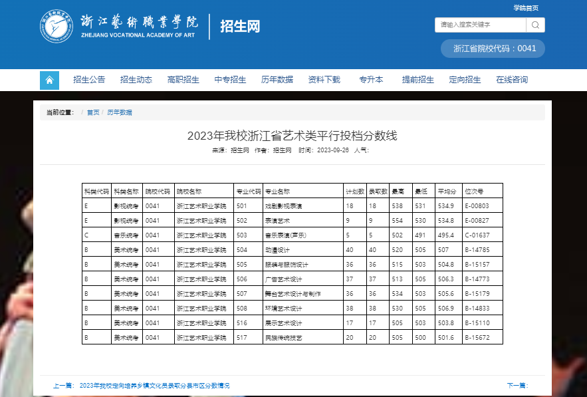Open the 定向招生 menu item
This screenshot has width=587, height=397.
click(465, 80)
